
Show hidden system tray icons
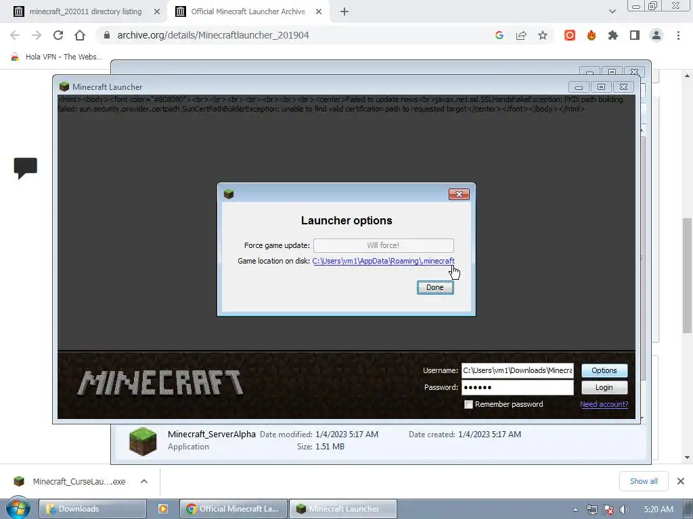pyautogui.click(x=575, y=510)
